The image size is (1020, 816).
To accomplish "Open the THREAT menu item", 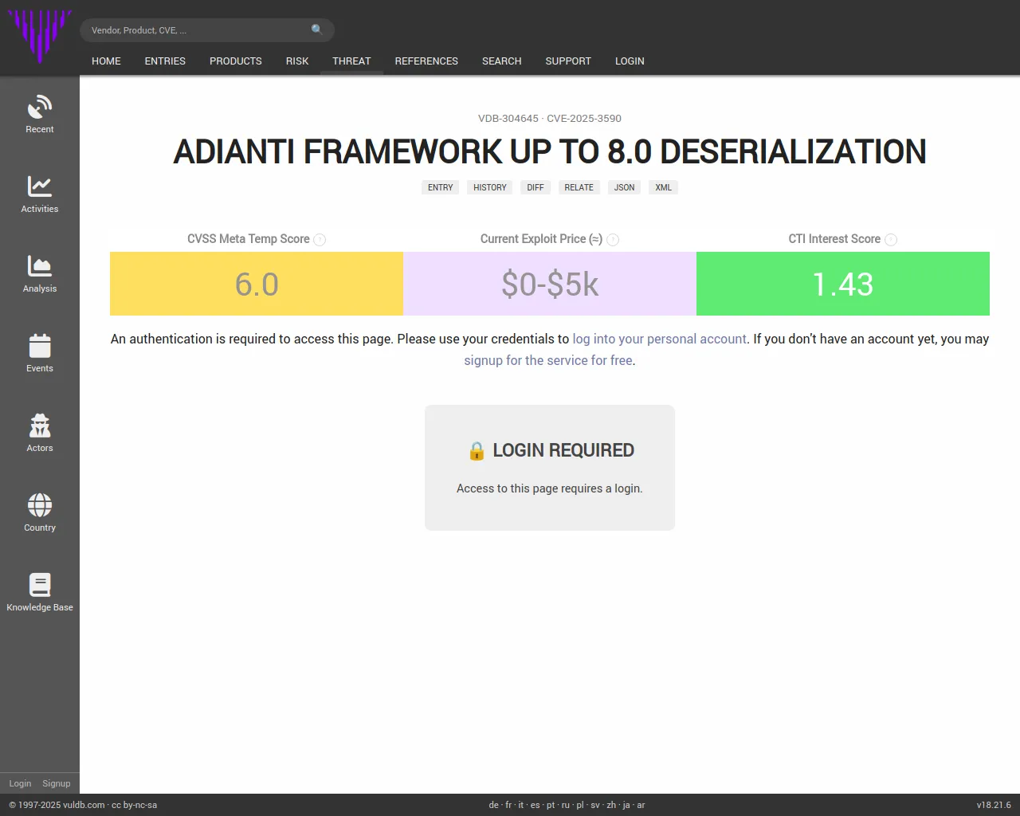I will click(x=351, y=61).
